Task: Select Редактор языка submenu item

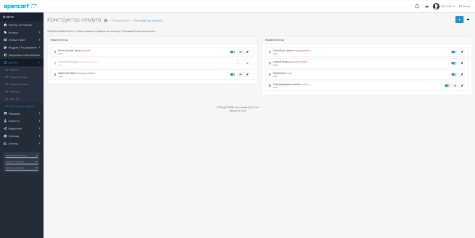Action: 22,84
